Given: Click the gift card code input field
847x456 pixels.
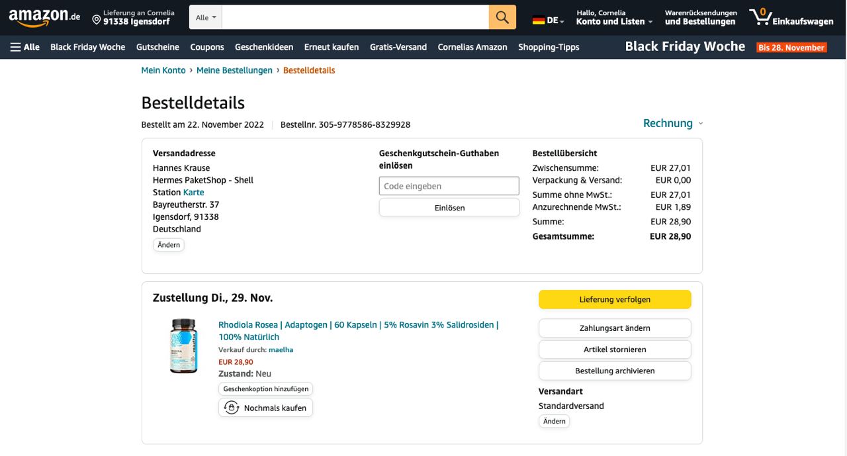Looking at the screenshot, I should (449, 186).
